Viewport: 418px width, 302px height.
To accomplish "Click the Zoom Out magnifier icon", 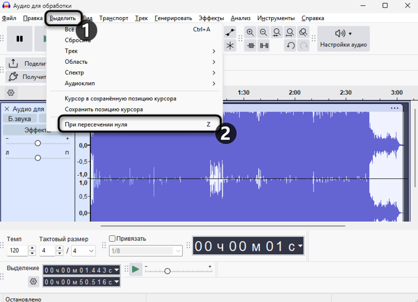I will click(263, 33).
